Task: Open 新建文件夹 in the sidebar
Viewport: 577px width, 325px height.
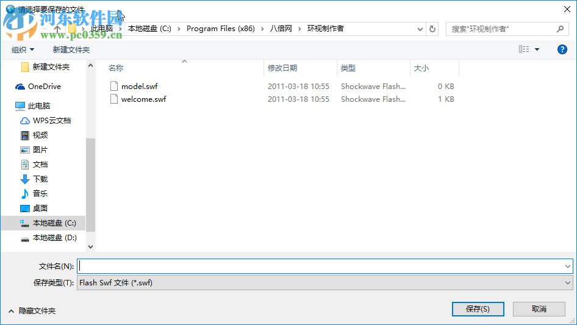Action: (x=45, y=67)
